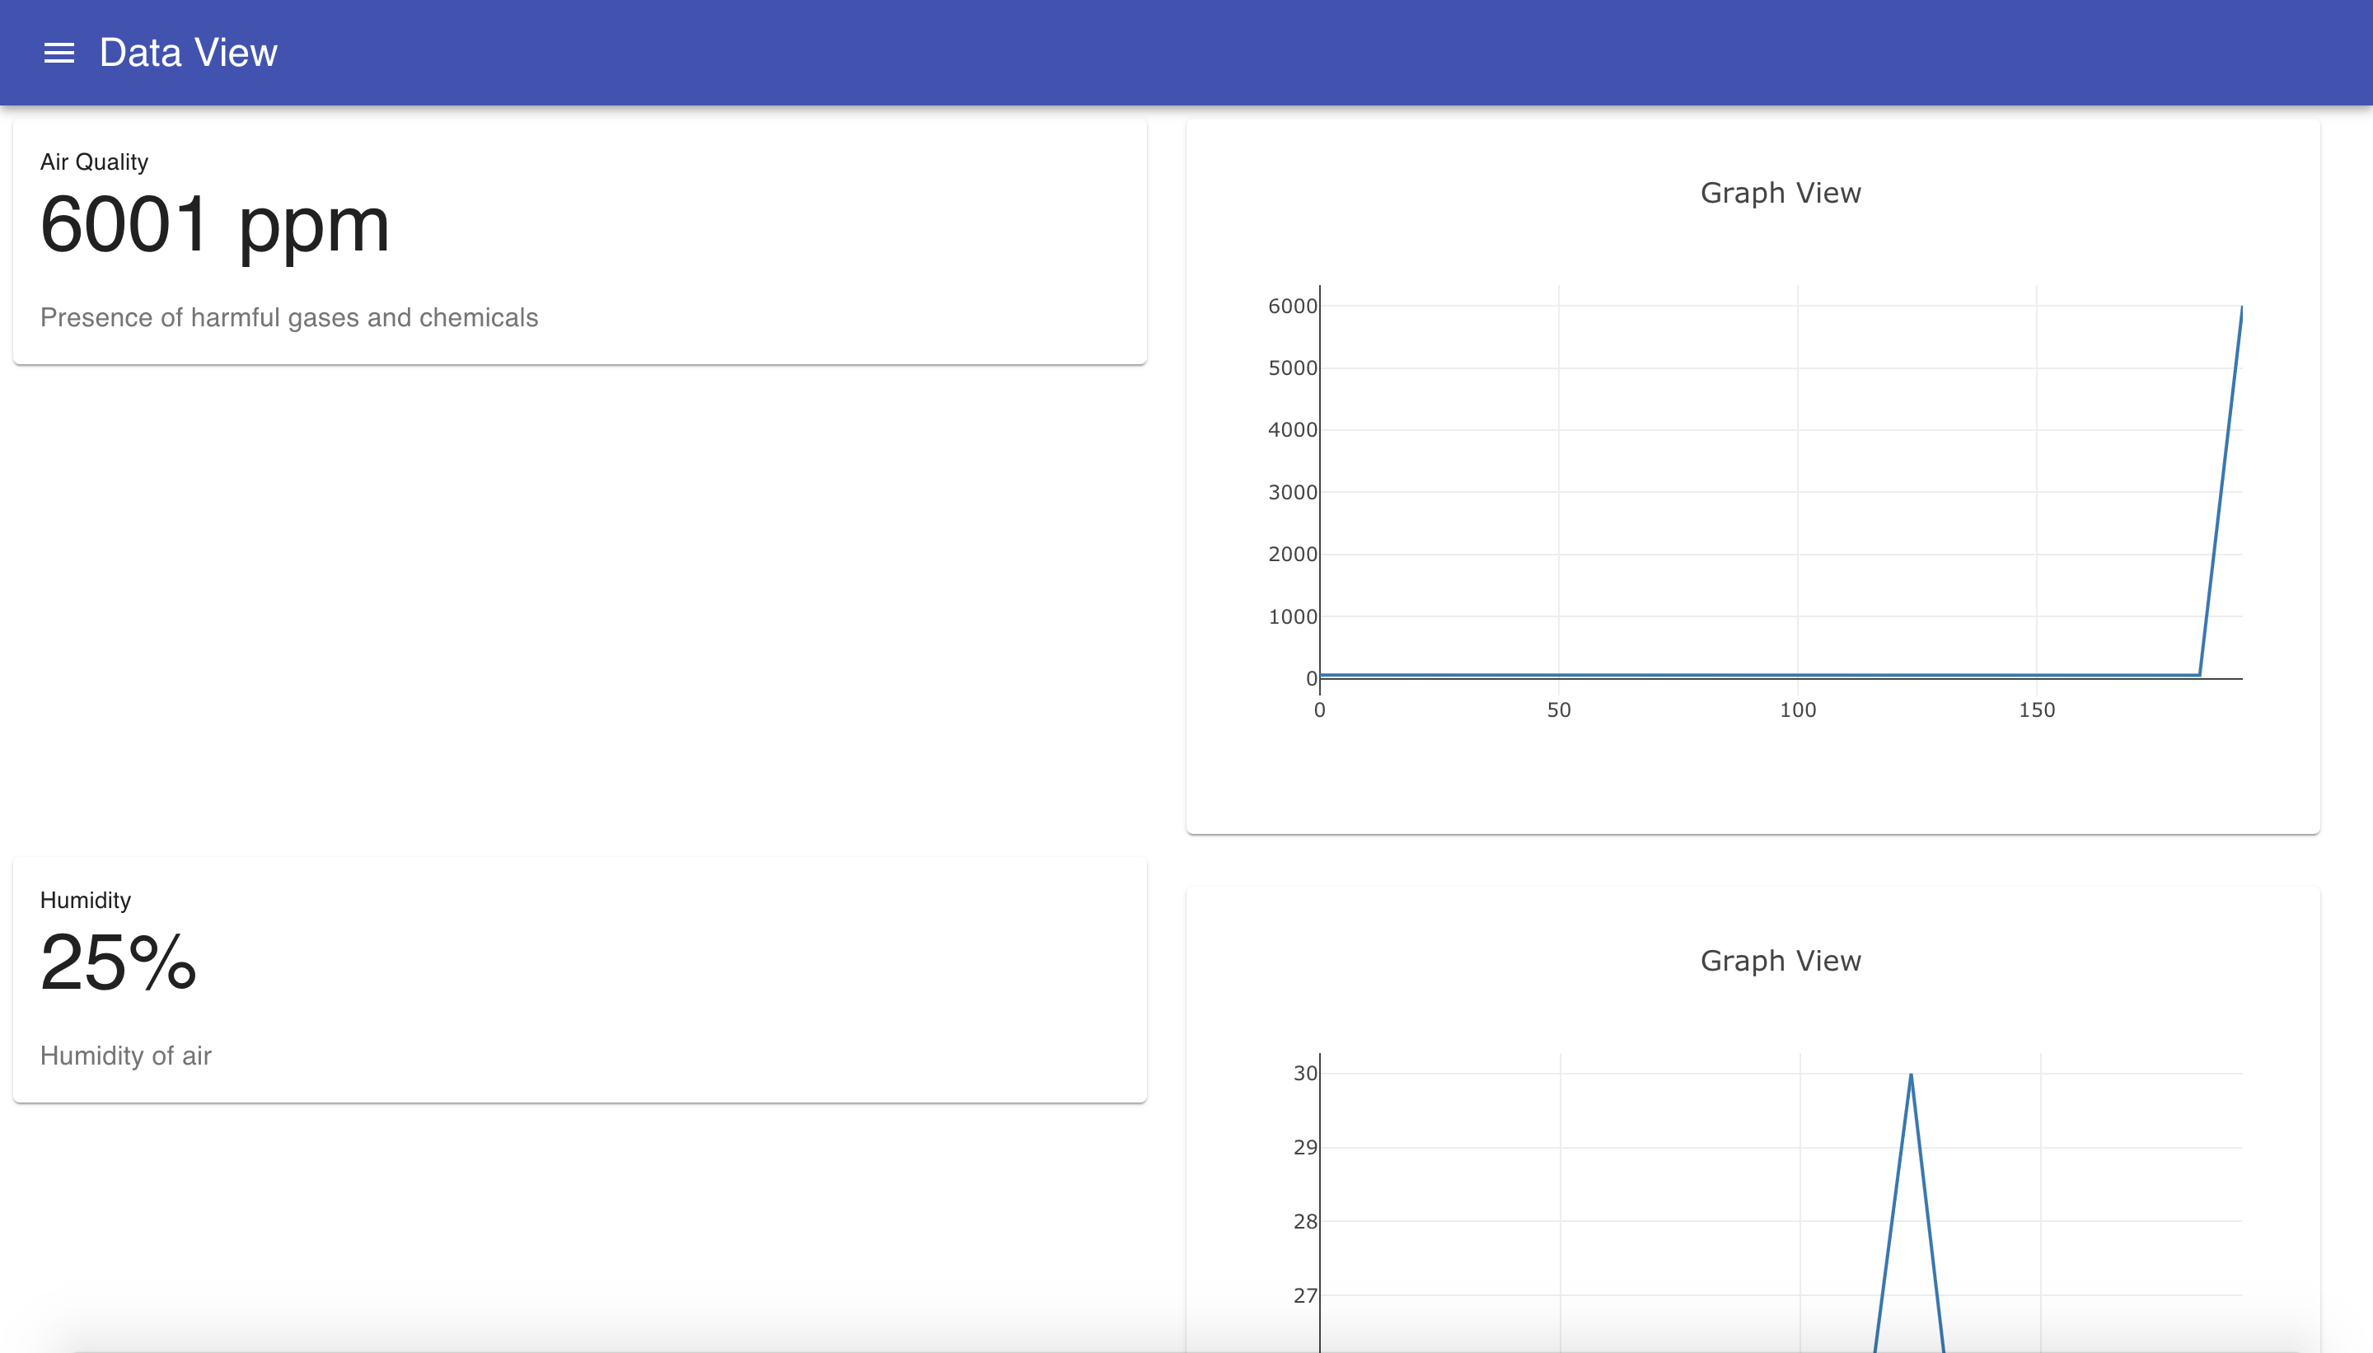Click the 30 label on humidity axis
Viewport: 2373px width, 1353px height.
(1304, 1074)
